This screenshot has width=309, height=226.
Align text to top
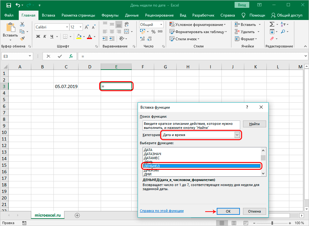pos(105,24)
